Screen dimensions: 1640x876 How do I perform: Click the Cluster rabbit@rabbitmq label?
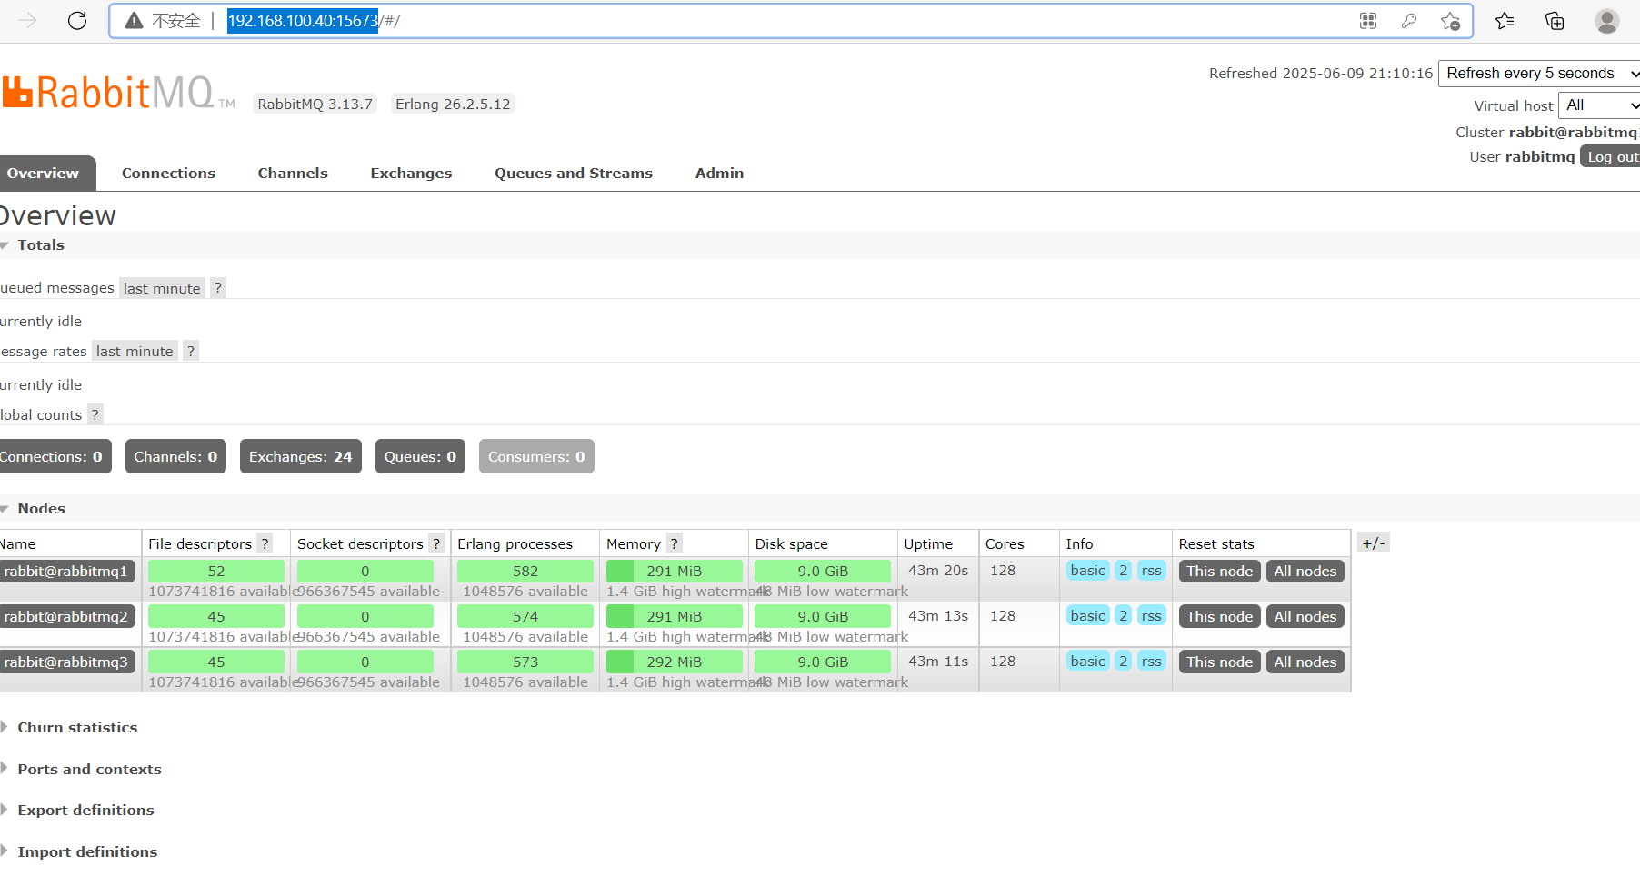coord(1546,133)
